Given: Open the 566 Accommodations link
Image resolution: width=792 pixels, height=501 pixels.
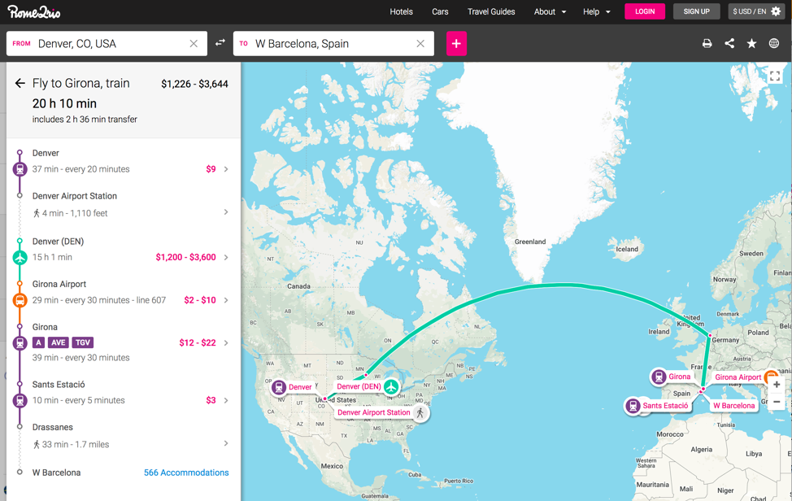Looking at the screenshot, I should point(186,473).
